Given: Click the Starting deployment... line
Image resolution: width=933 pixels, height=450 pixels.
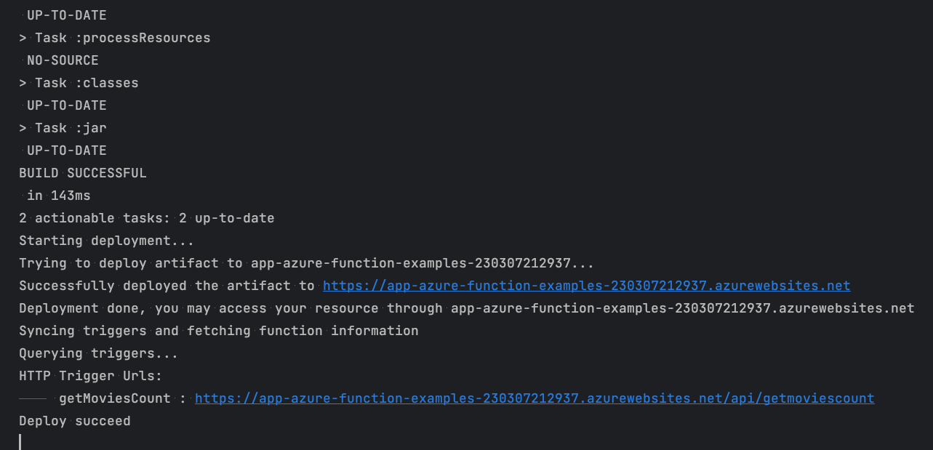Looking at the screenshot, I should [x=107, y=241].
